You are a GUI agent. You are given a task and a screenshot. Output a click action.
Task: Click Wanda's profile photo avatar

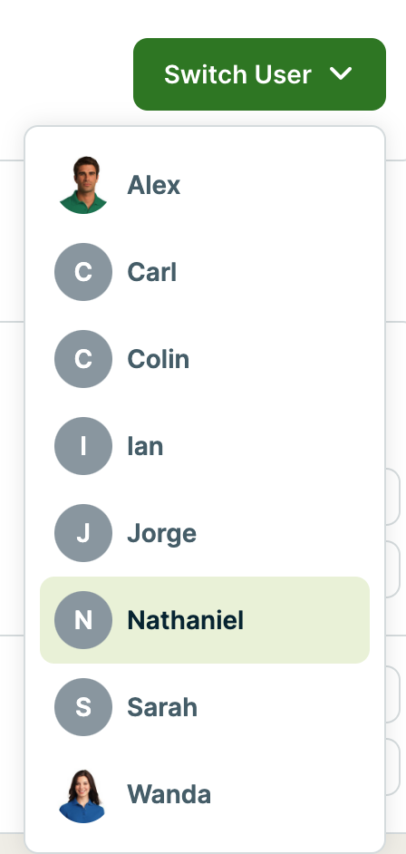83,794
